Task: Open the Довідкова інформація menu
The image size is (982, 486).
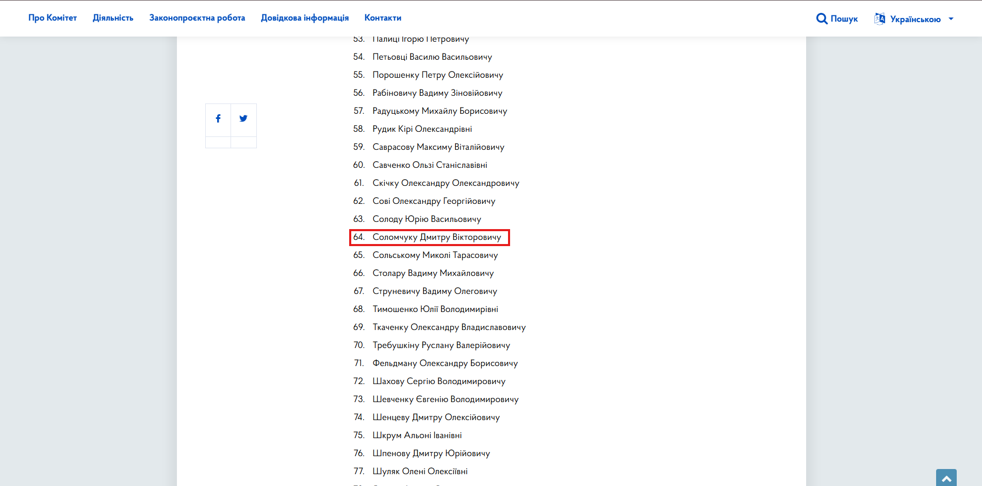Action: click(x=305, y=18)
